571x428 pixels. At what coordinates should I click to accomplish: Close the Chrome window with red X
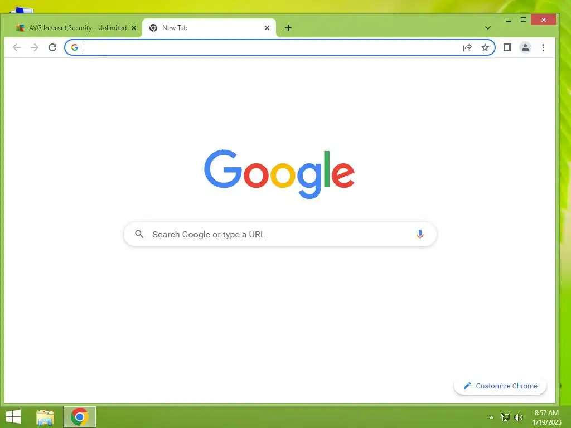pyautogui.click(x=543, y=20)
